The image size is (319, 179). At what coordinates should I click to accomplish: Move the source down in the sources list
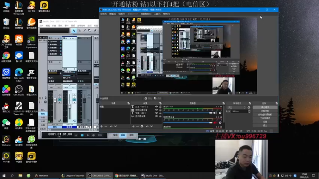coord(152,126)
